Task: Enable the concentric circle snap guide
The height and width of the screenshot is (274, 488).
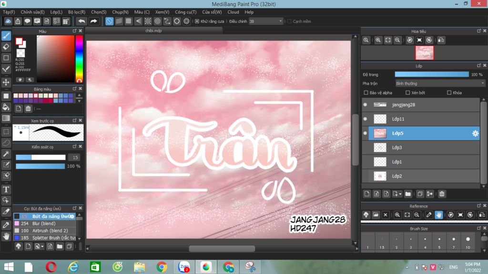Action: pos(157,21)
